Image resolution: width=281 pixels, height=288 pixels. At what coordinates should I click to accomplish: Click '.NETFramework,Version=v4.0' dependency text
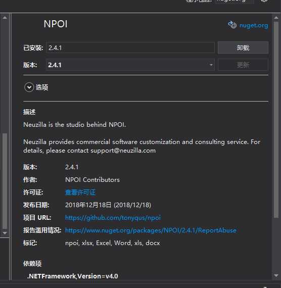tap(72, 276)
